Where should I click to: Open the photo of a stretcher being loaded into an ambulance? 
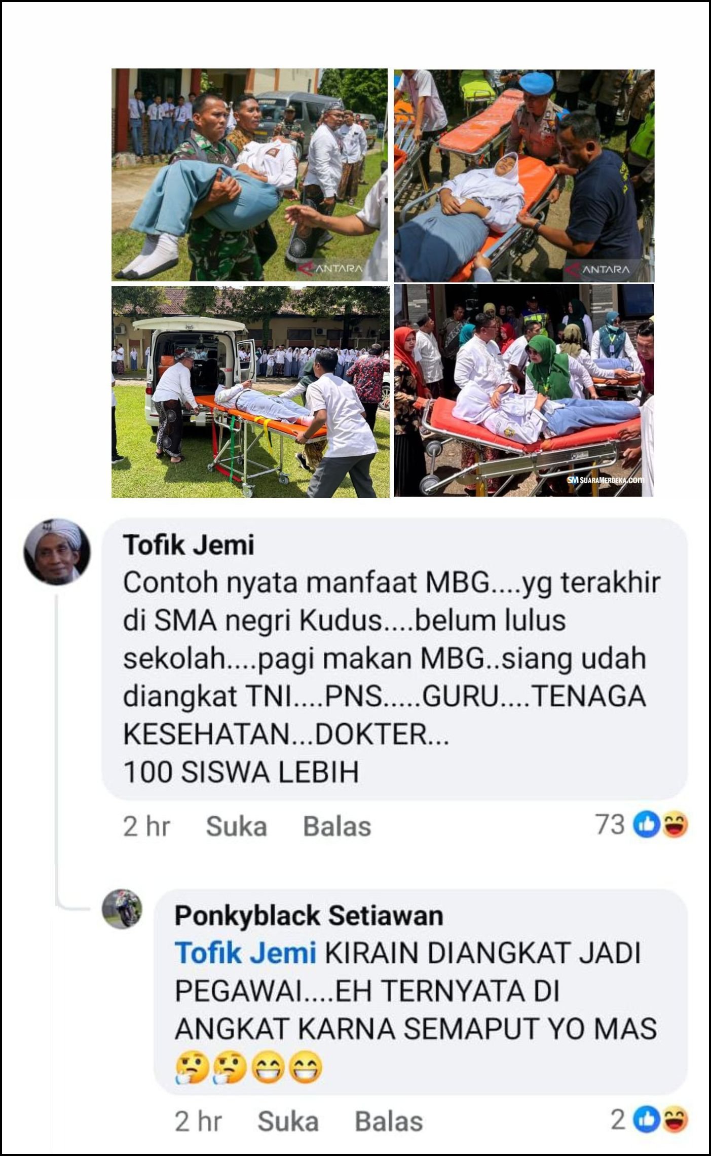[x=250, y=391]
